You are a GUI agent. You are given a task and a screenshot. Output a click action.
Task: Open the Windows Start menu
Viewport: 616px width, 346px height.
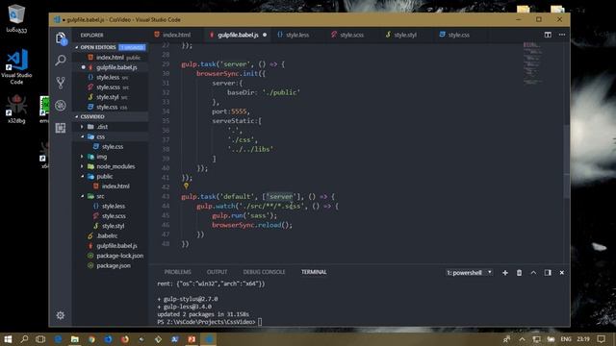point(8,339)
